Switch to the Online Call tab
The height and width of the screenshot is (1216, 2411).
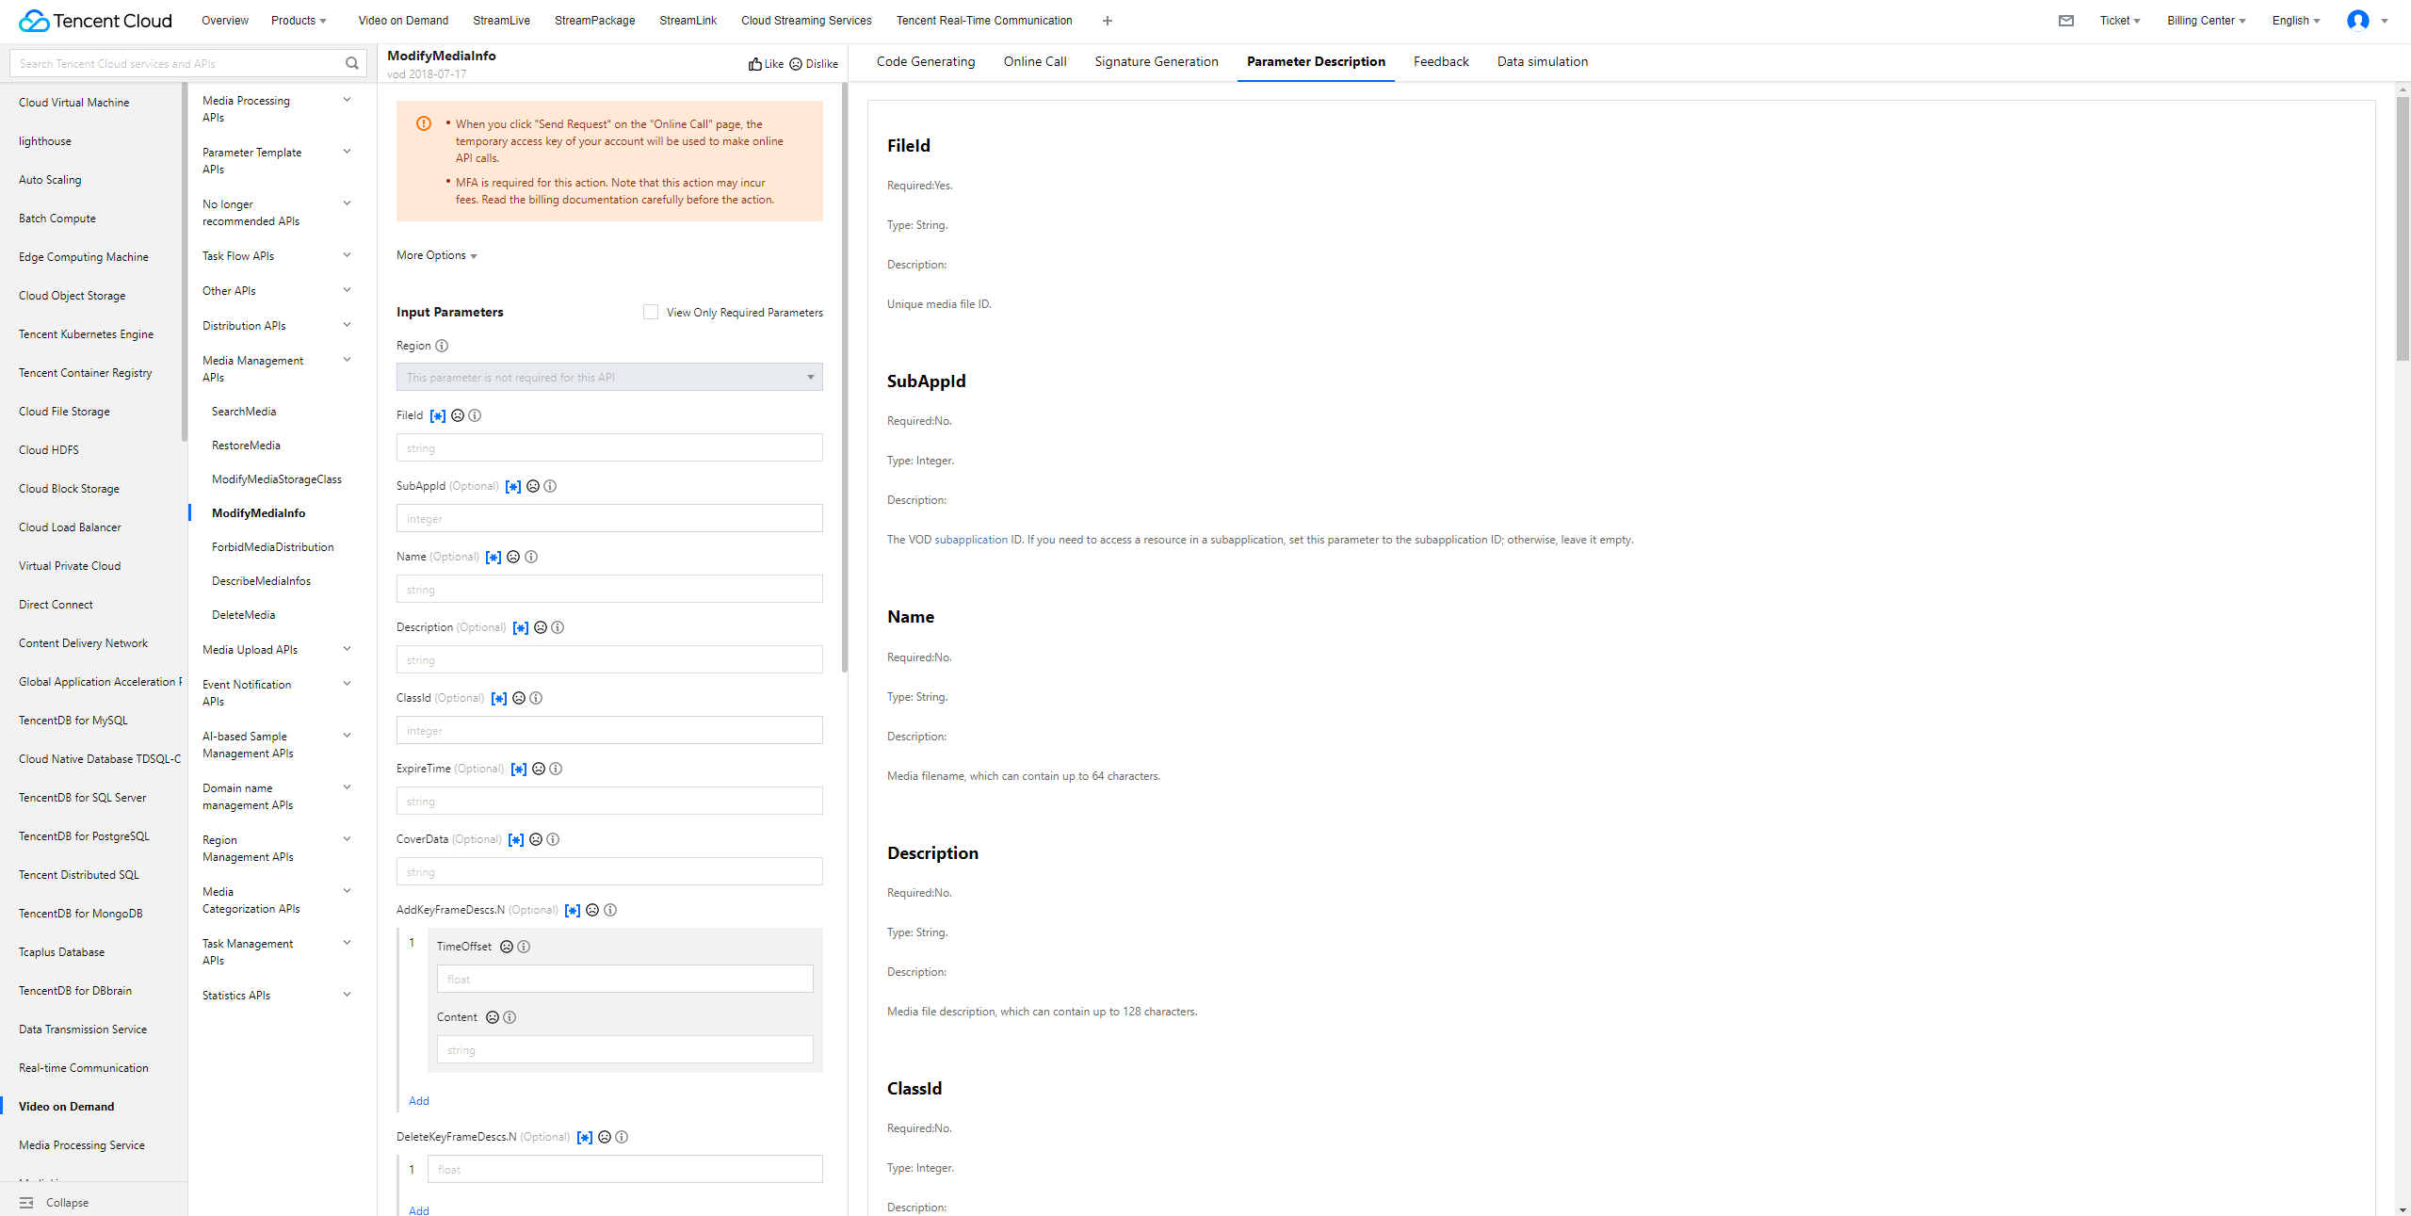coord(1035,61)
